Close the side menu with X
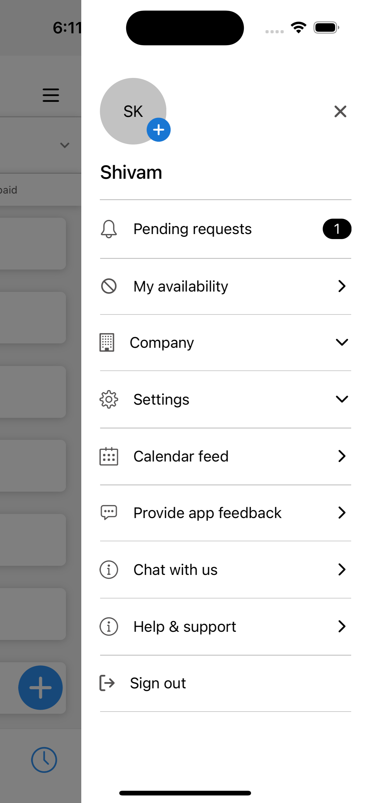This screenshot has width=370, height=803. click(x=340, y=112)
